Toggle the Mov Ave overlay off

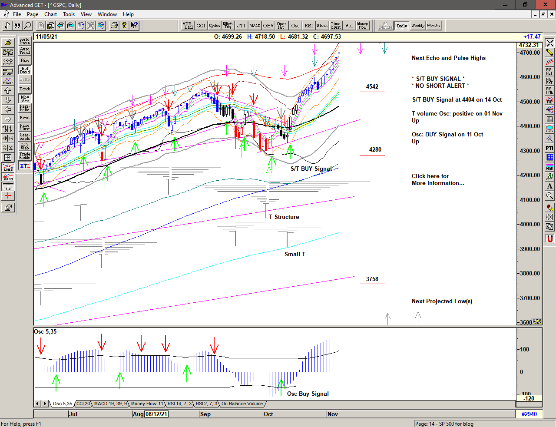(25, 99)
